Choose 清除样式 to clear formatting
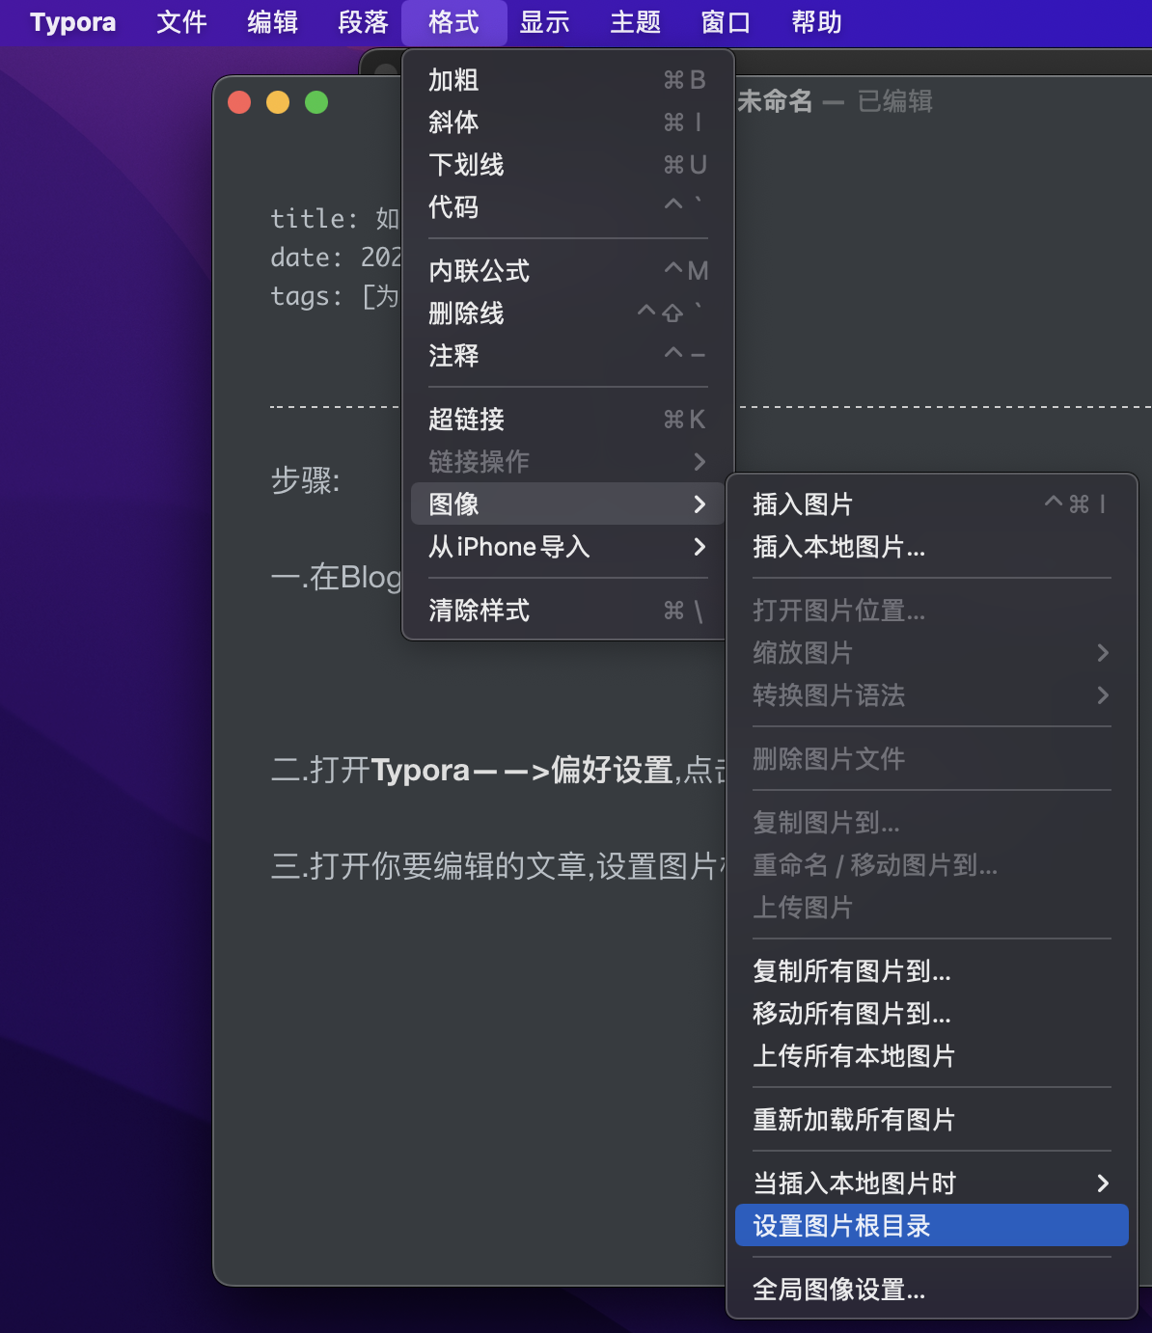The height and width of the screenshot is (1333, 1152). [x=566, y=611]
